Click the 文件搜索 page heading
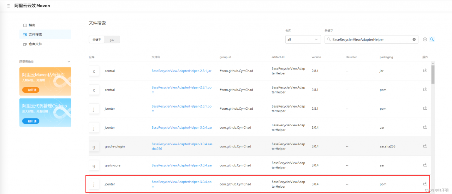Screen dimensions: 452x194 (97, 23)
